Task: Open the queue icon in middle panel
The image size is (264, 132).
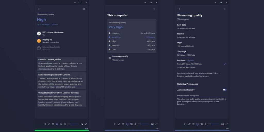Action: [x=123, y=124]
